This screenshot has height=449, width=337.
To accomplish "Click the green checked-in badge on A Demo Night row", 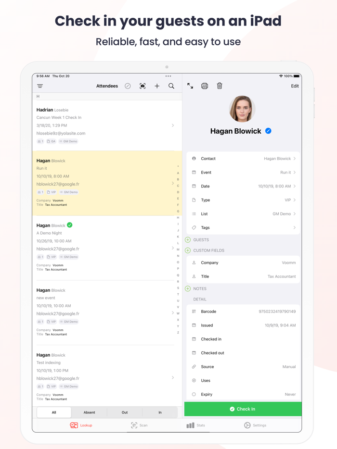I will 70,225.
